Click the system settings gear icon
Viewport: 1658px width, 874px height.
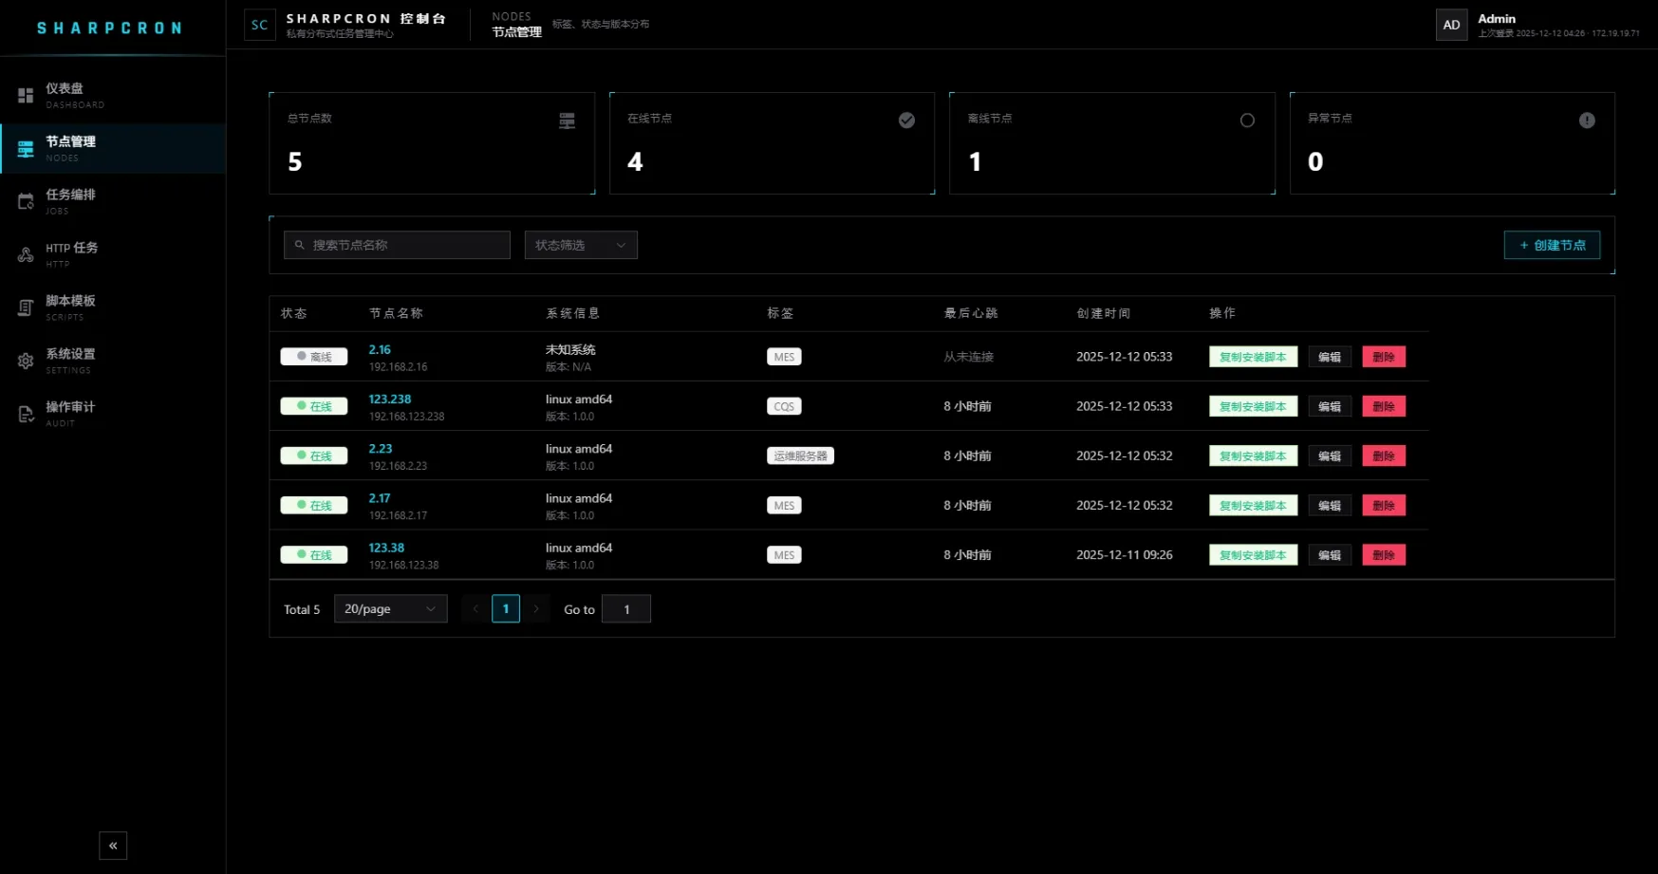(26, 361)
